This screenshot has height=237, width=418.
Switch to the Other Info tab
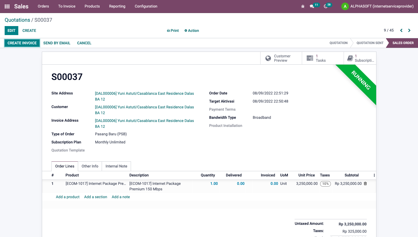pyautogui.click(x=90, y=166)
